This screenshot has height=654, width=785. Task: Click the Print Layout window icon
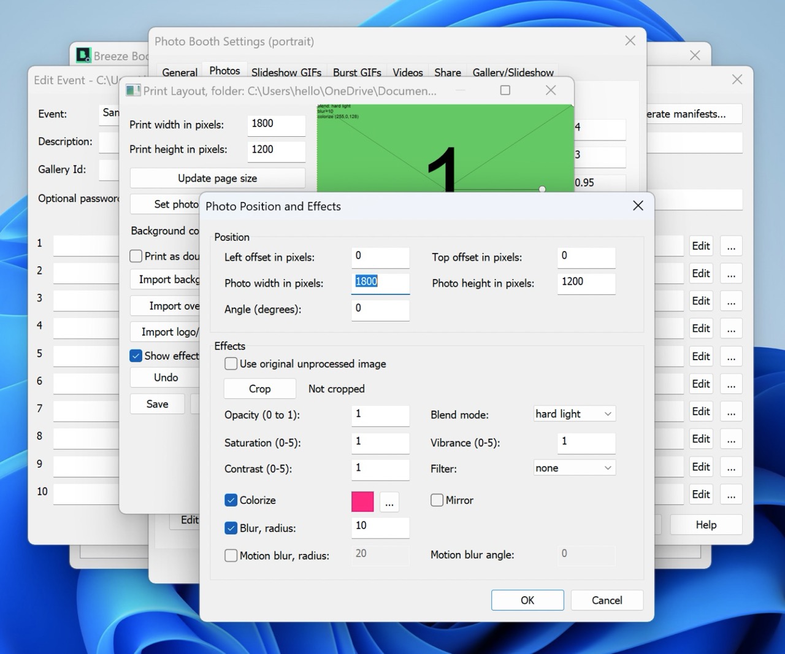coord(133,91)
